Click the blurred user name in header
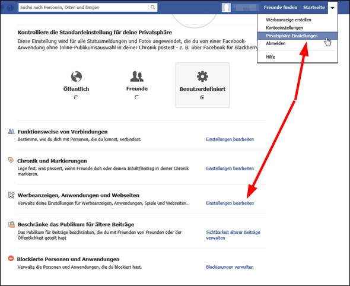Image resolution: width=350 pixels, height=286 pixels. click(246, 8)
